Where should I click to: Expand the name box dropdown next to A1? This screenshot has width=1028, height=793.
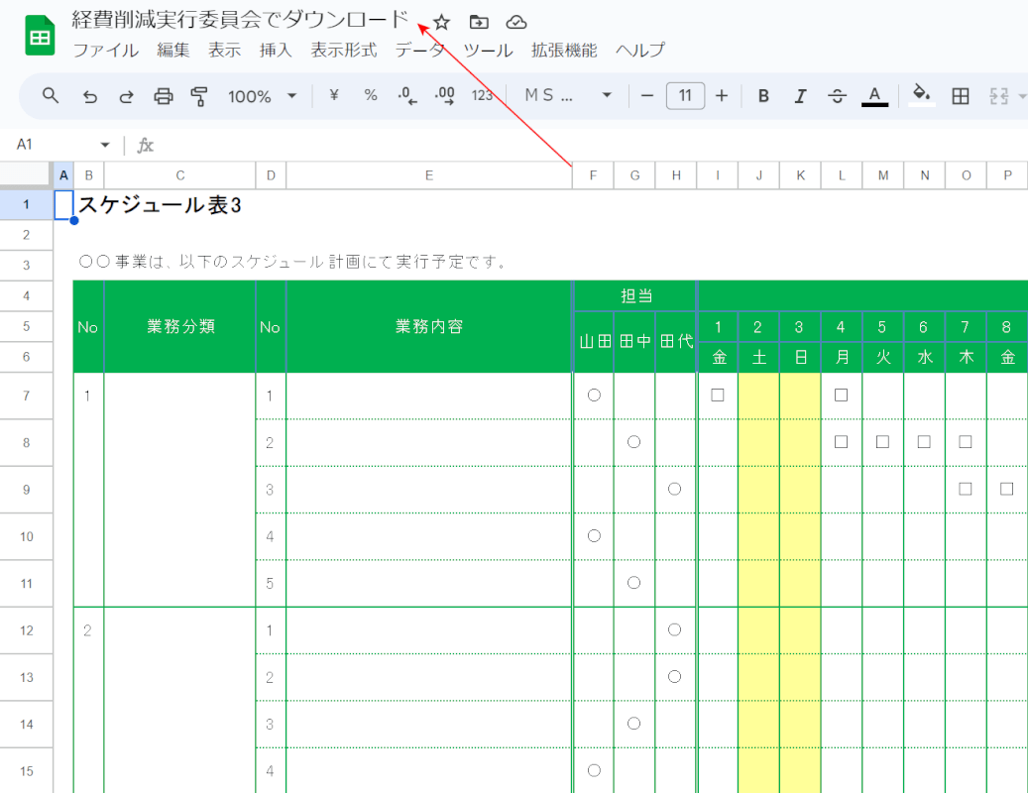pos(104,144)
